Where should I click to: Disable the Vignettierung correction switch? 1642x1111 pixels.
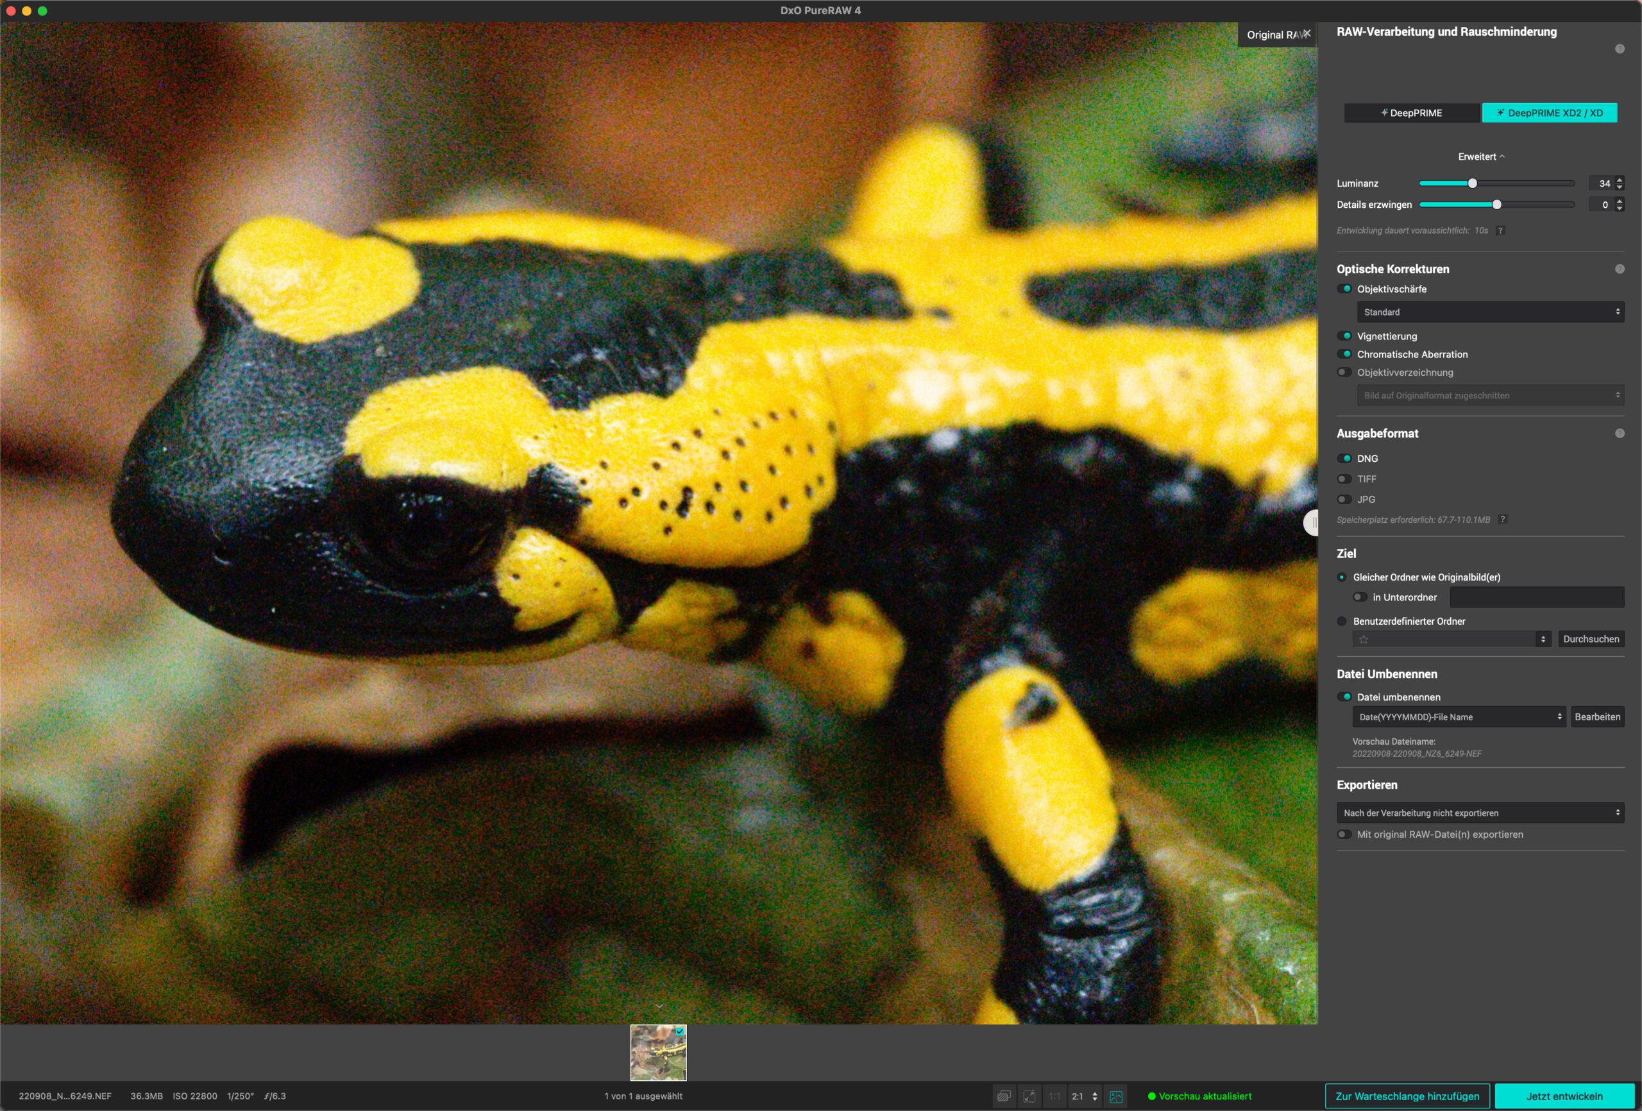coord(1344,336)
